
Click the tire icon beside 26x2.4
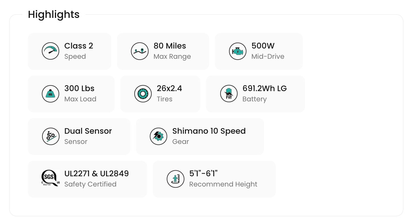[143, 94]
